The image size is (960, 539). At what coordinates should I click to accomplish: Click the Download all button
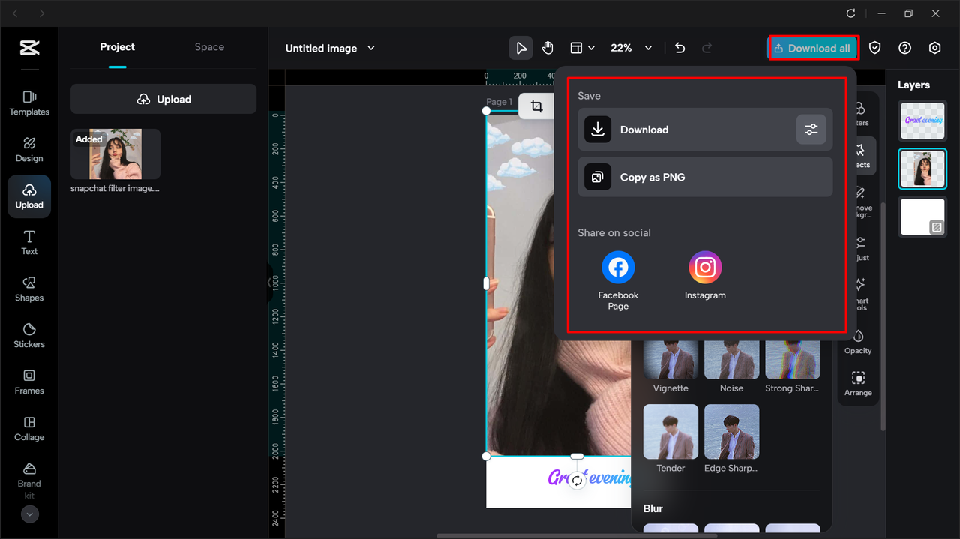[813, 47]
